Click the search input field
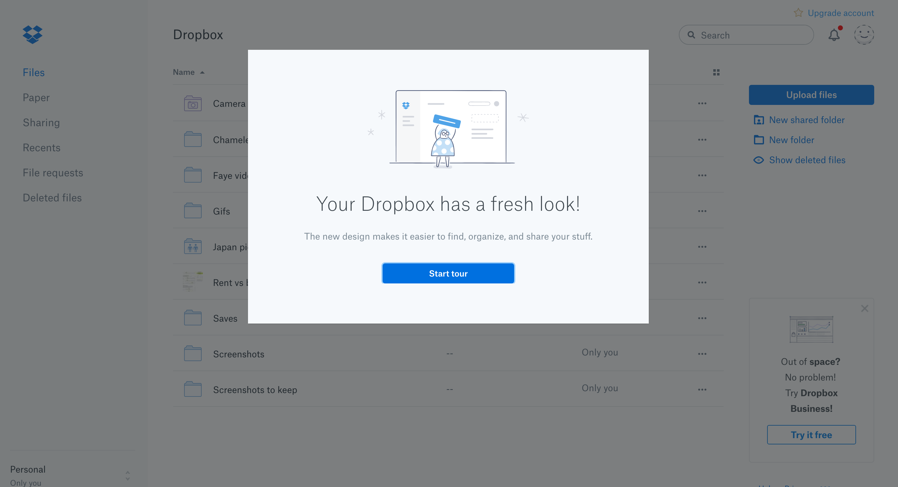Viewport: 898px width, 487px height. click(746, 35)
